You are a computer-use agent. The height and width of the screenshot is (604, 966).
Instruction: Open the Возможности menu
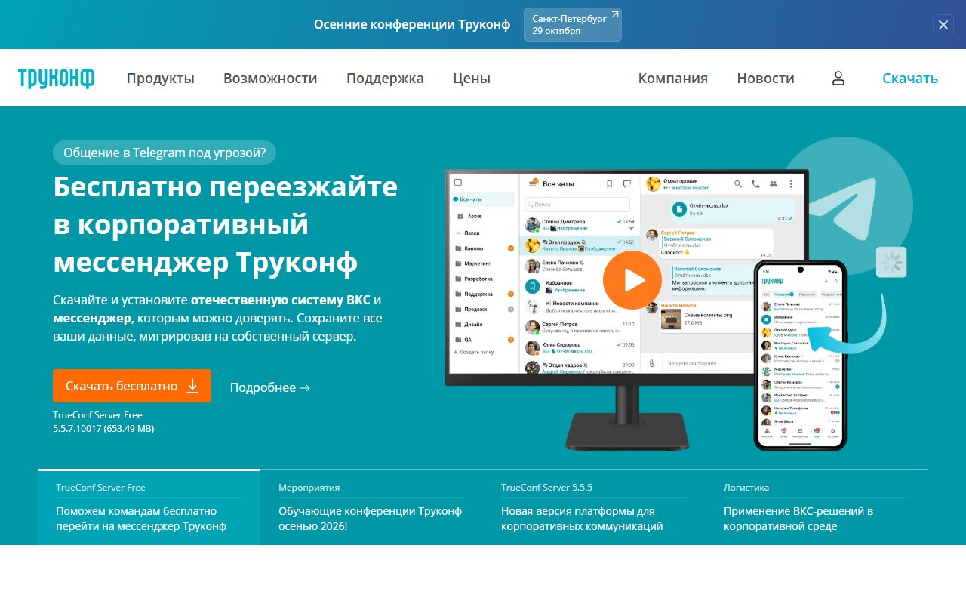[x=270, y=79]
